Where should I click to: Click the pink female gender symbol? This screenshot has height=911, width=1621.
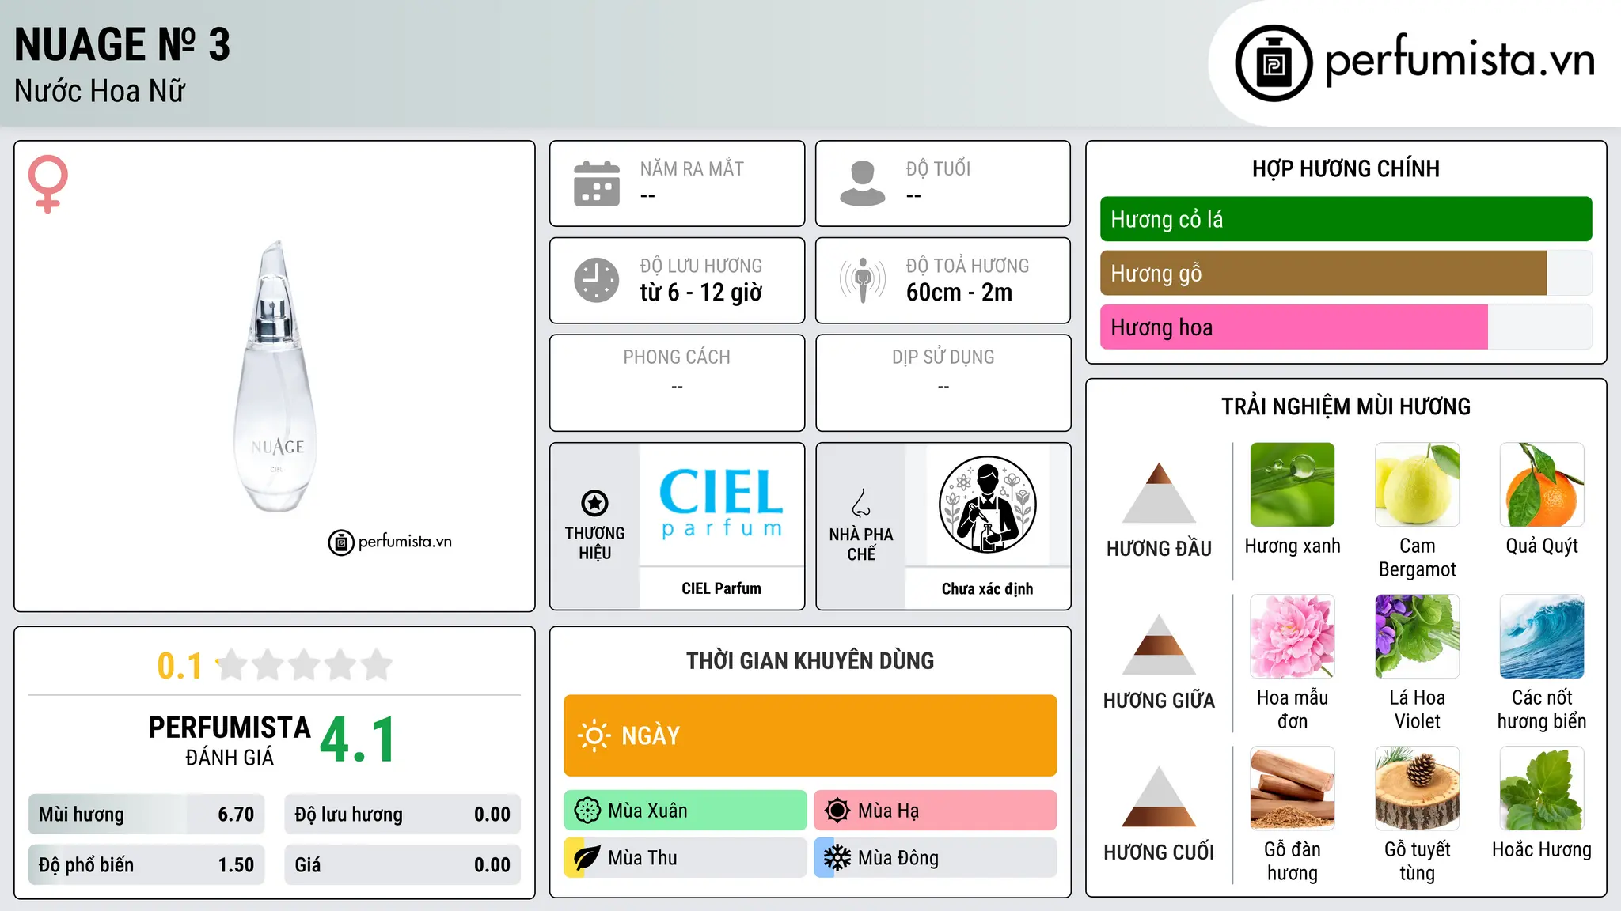48,184
